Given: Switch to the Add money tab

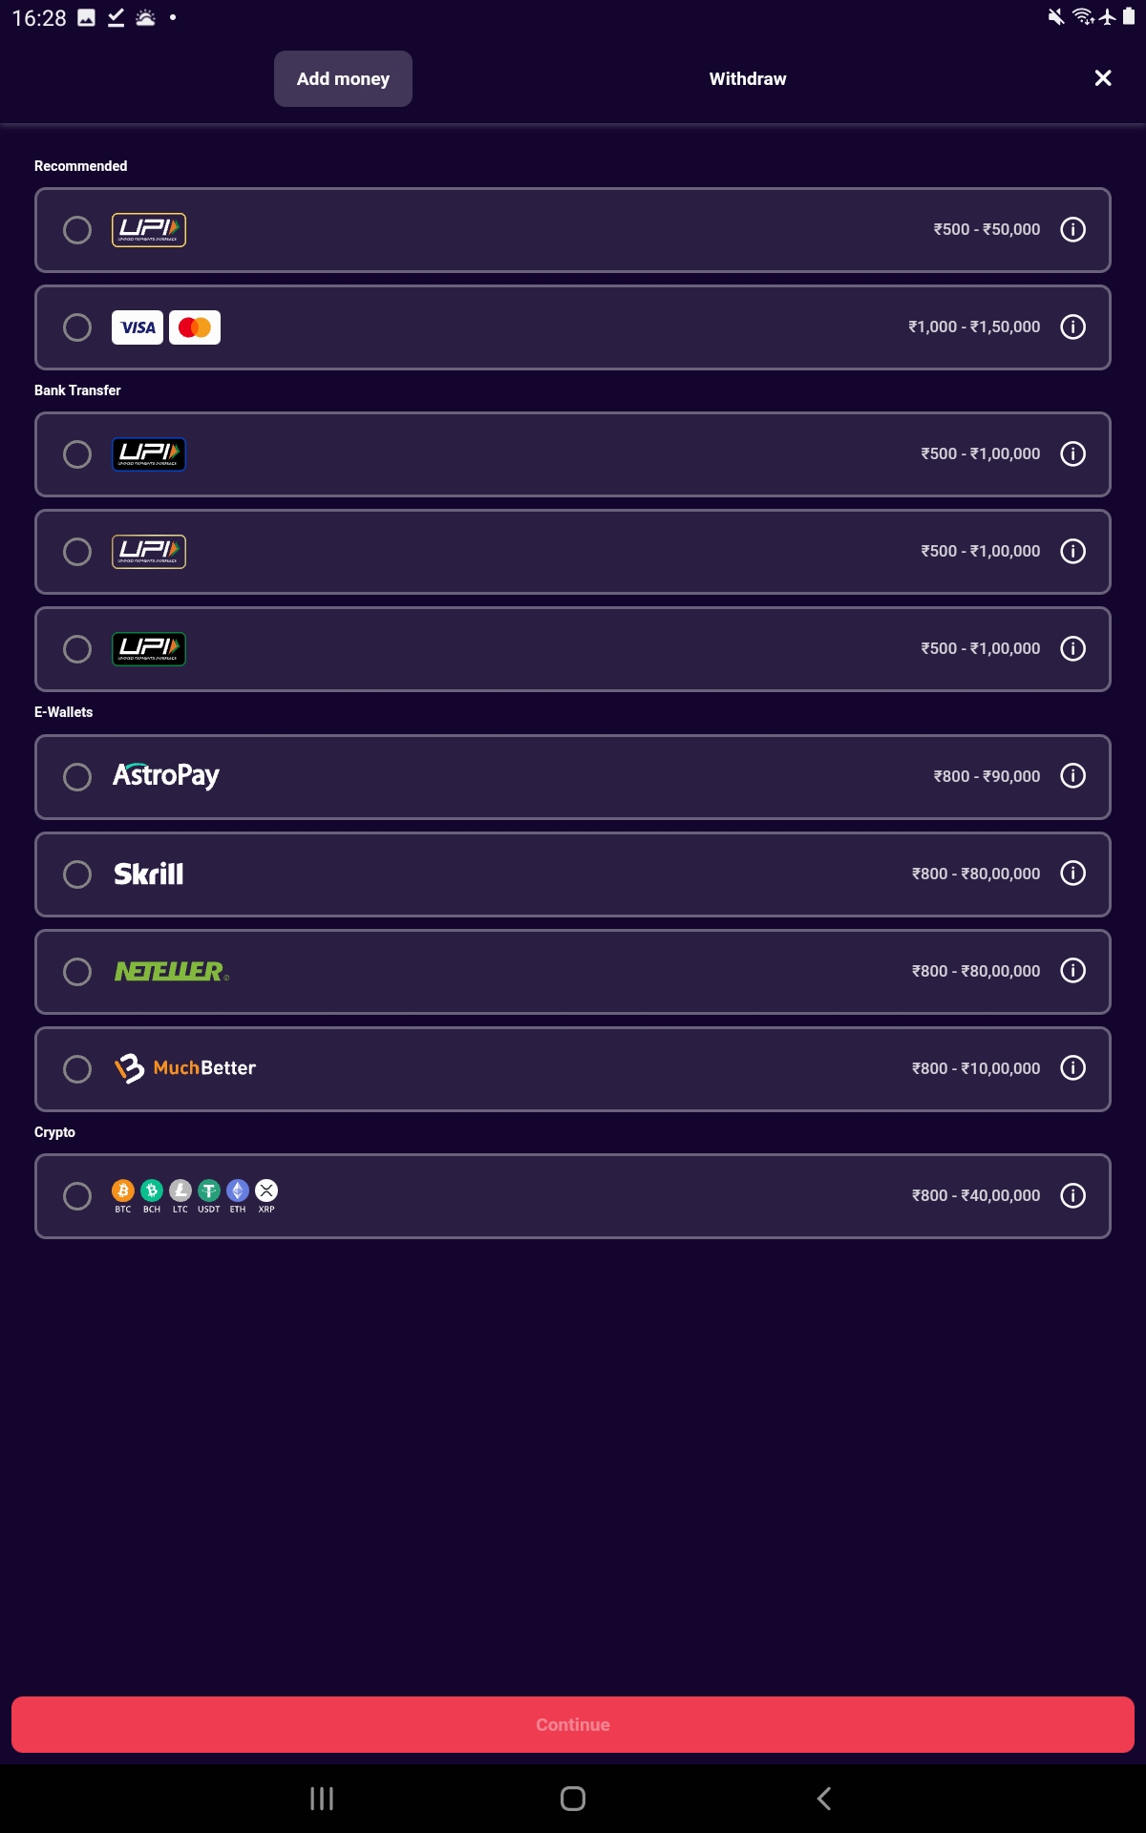Looking at the screenshot, I should tap(343, 78).
